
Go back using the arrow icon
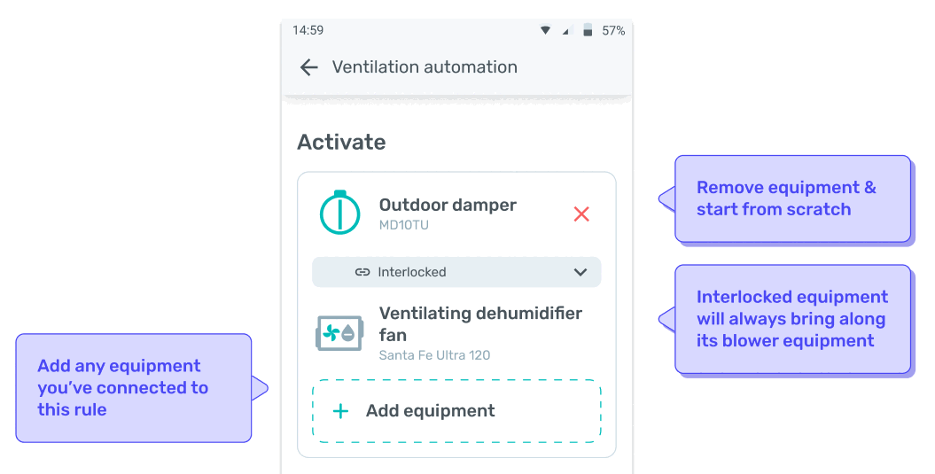pyautogui.click(x=309, y=67)
